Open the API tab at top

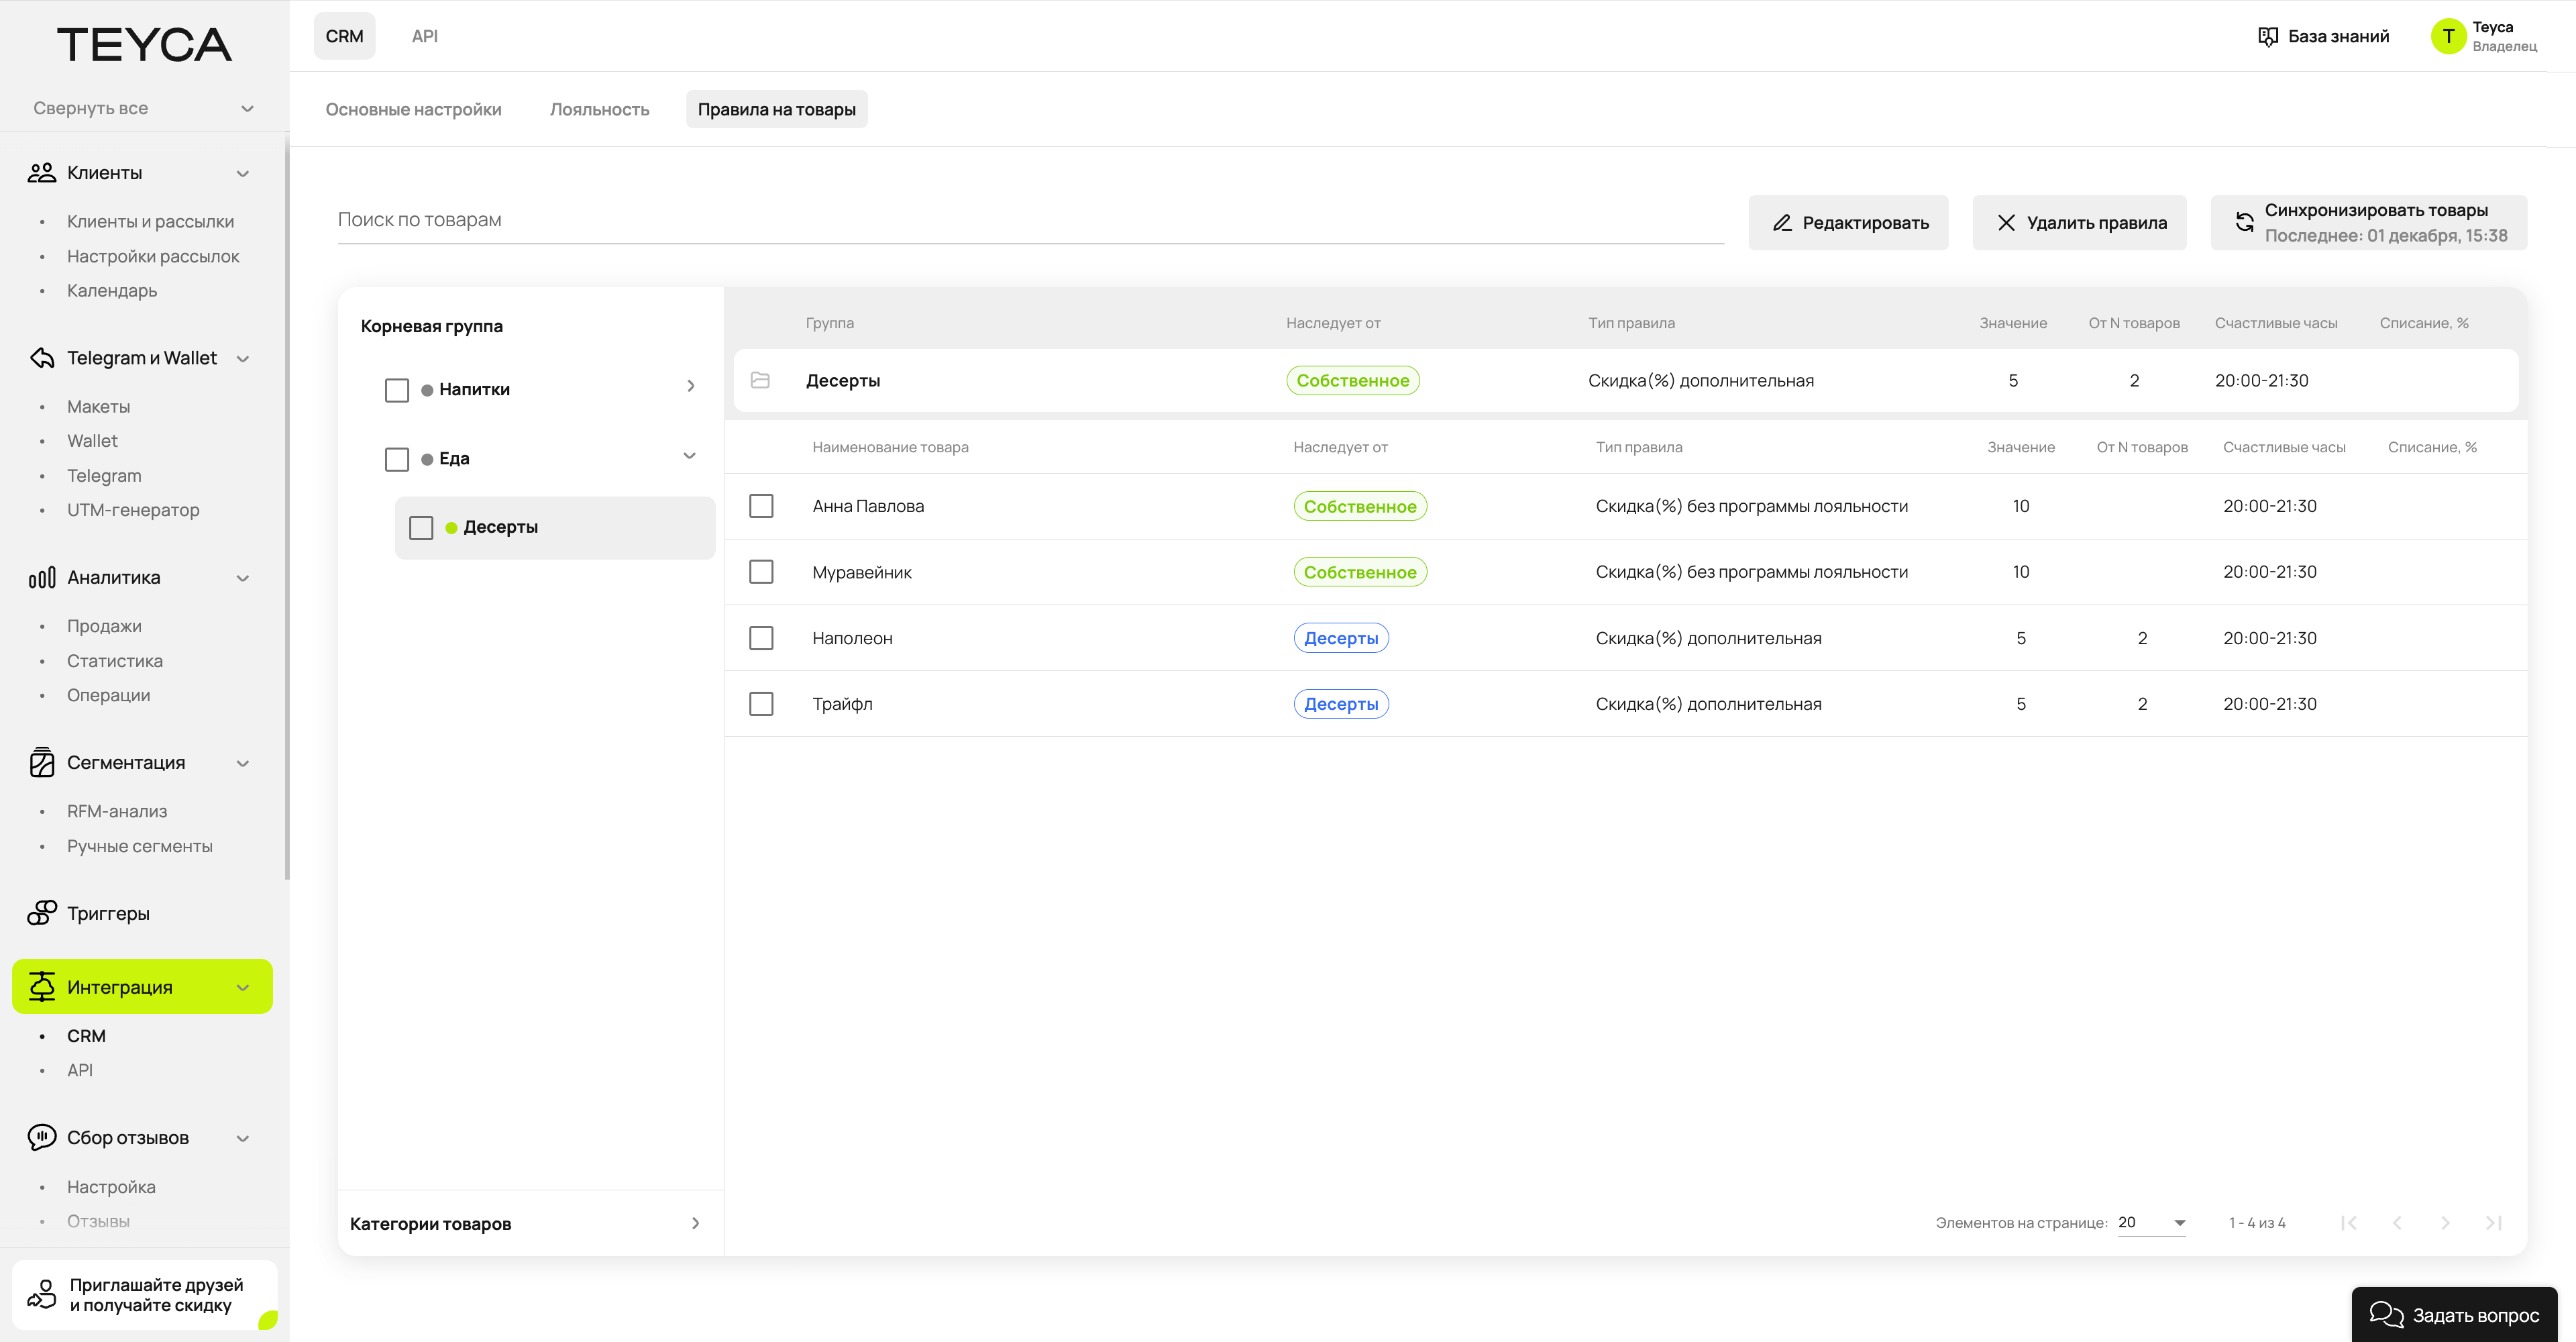pyautogui.click(x=424, y=36)
